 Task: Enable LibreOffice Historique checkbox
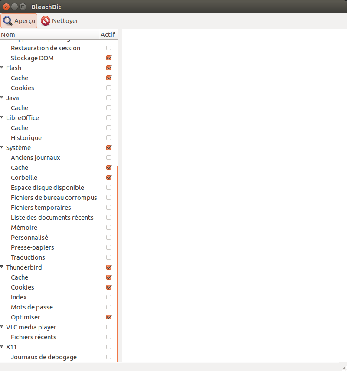tap(109, 138)
